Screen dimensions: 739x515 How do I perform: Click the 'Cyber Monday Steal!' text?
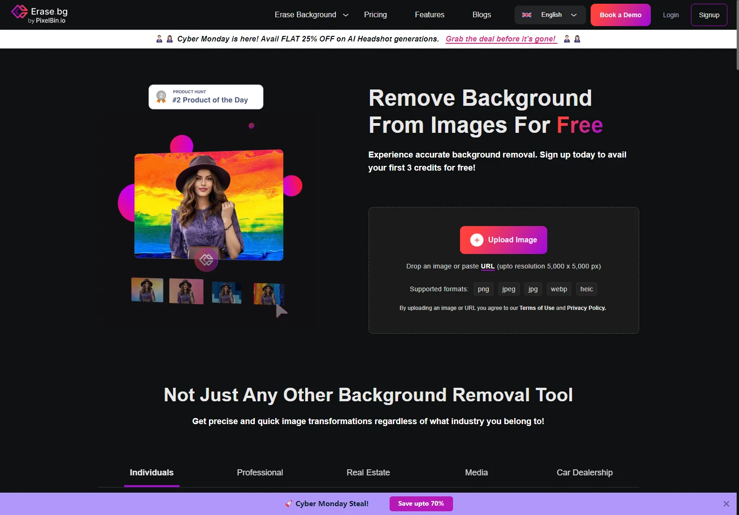point(332,504)
